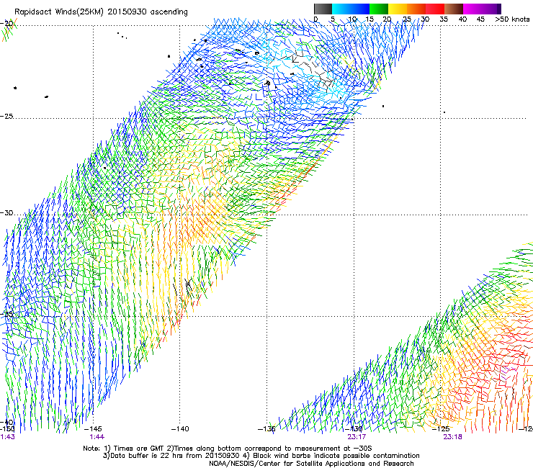Image resolution: width=533 pixels, height=468 pixels.
Task: Click the purple '1:44' swath time label
Action: tap(97, 437)
